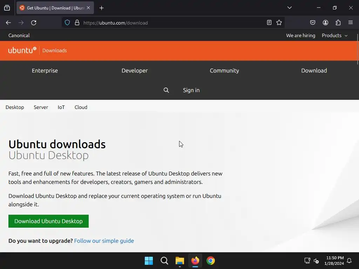Close the Get Ubuntu browser tab
This screenshot has height=269, width=359.
pos(88,8)
